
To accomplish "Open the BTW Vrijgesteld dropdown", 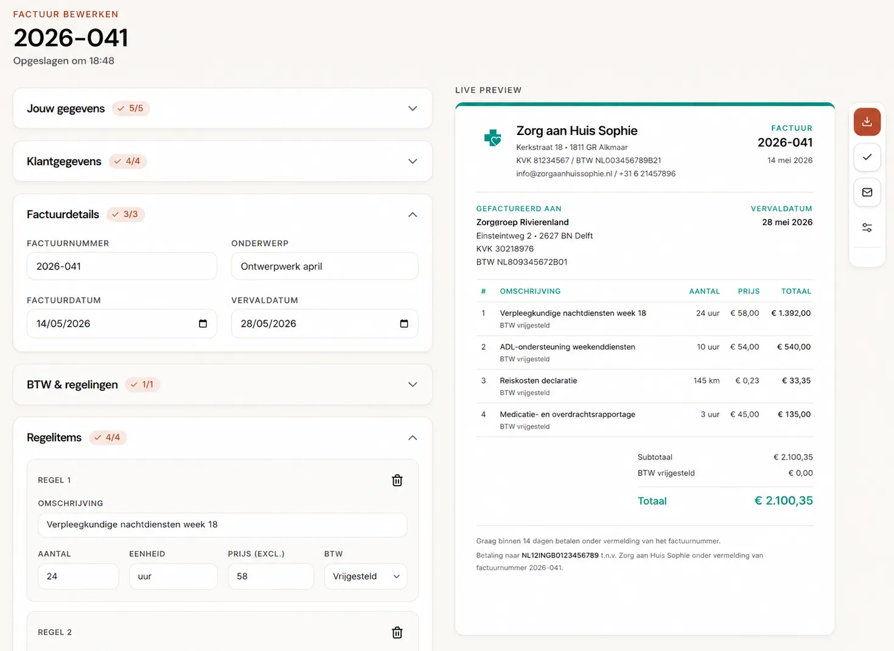I will [x=366, y=576].
